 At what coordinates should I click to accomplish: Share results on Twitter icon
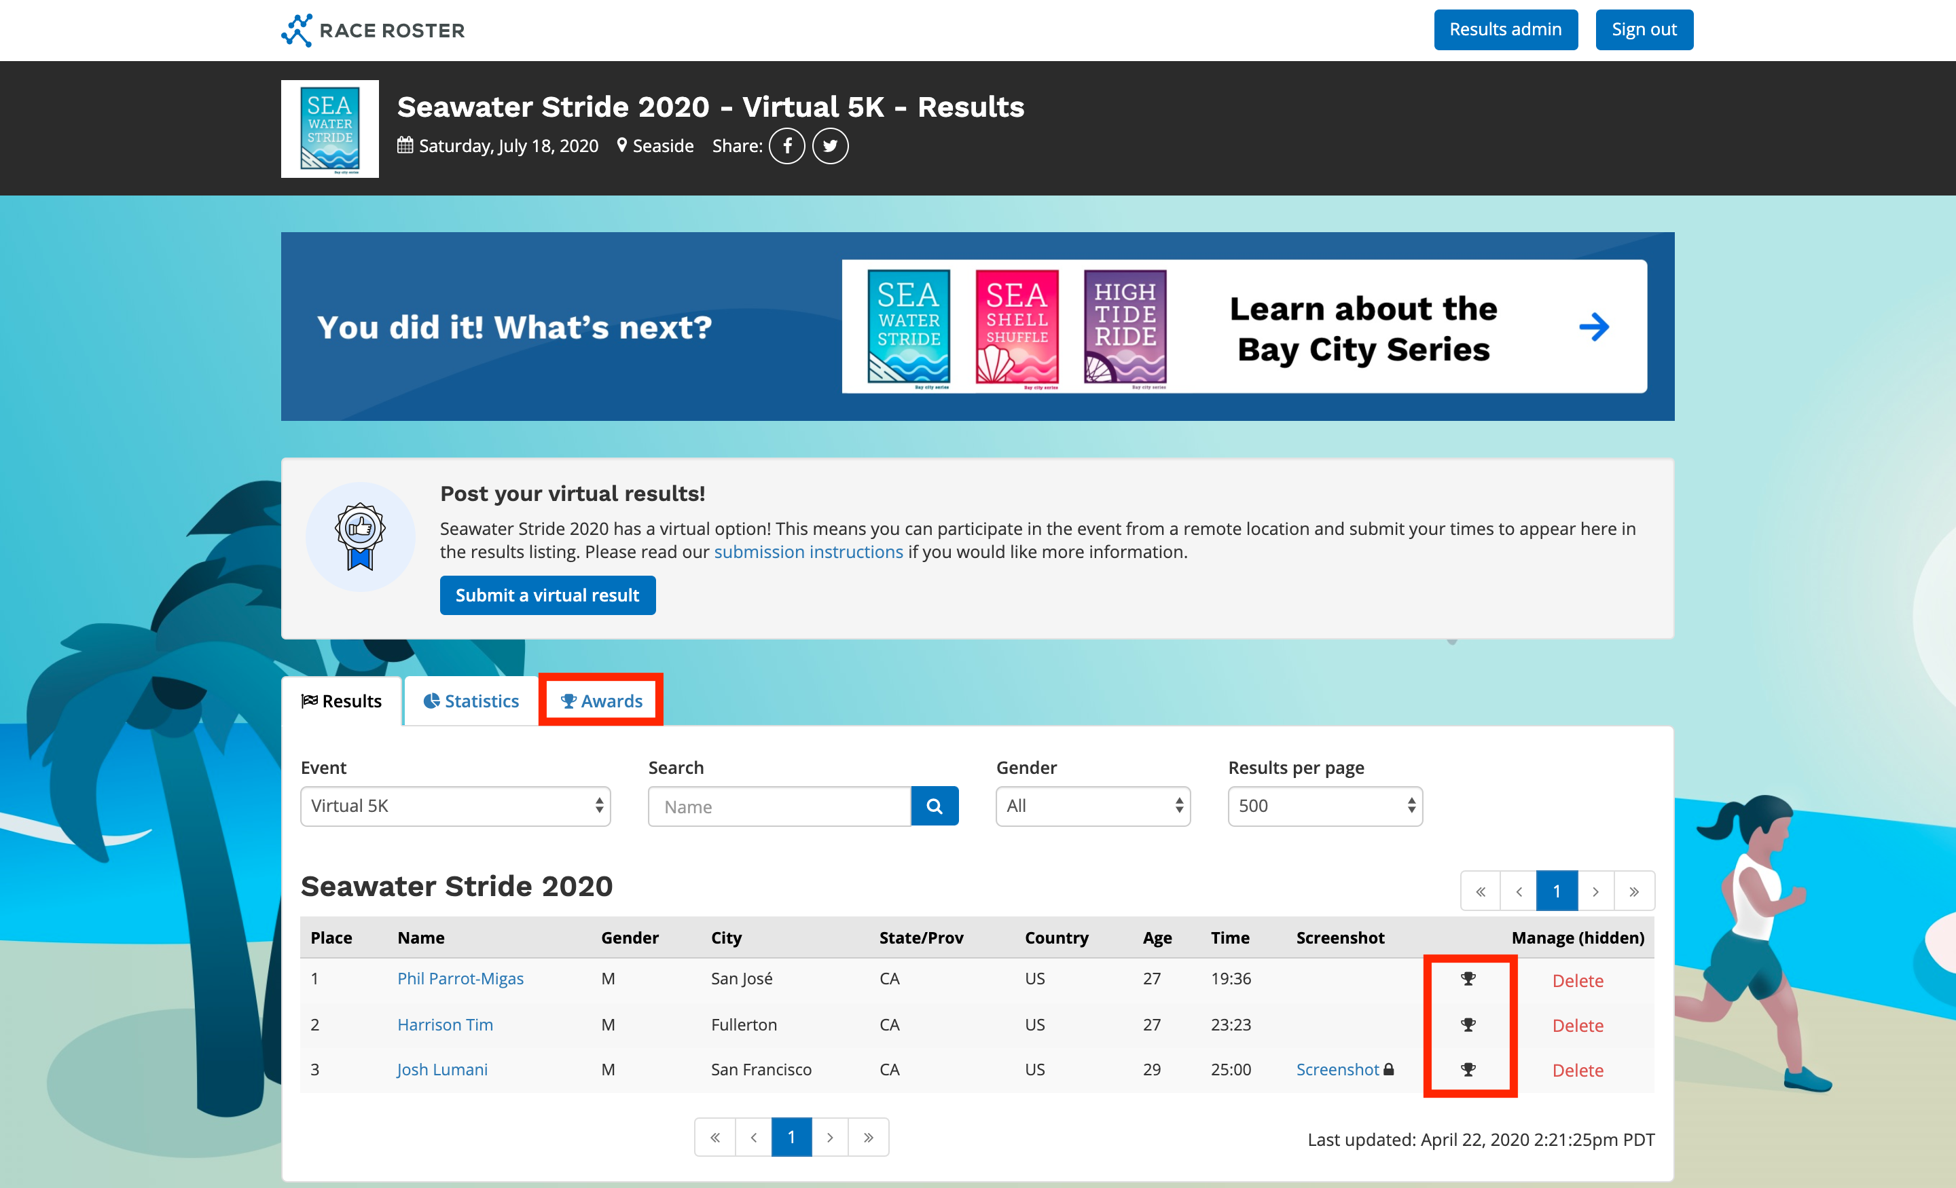click(831, 146)
